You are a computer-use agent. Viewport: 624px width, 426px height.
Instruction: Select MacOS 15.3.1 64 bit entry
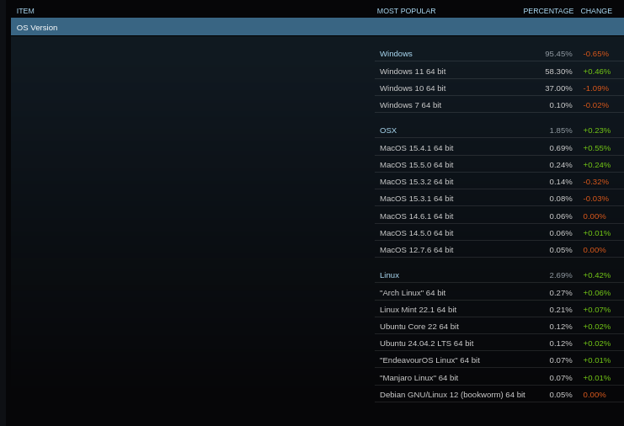click(499, 199)
